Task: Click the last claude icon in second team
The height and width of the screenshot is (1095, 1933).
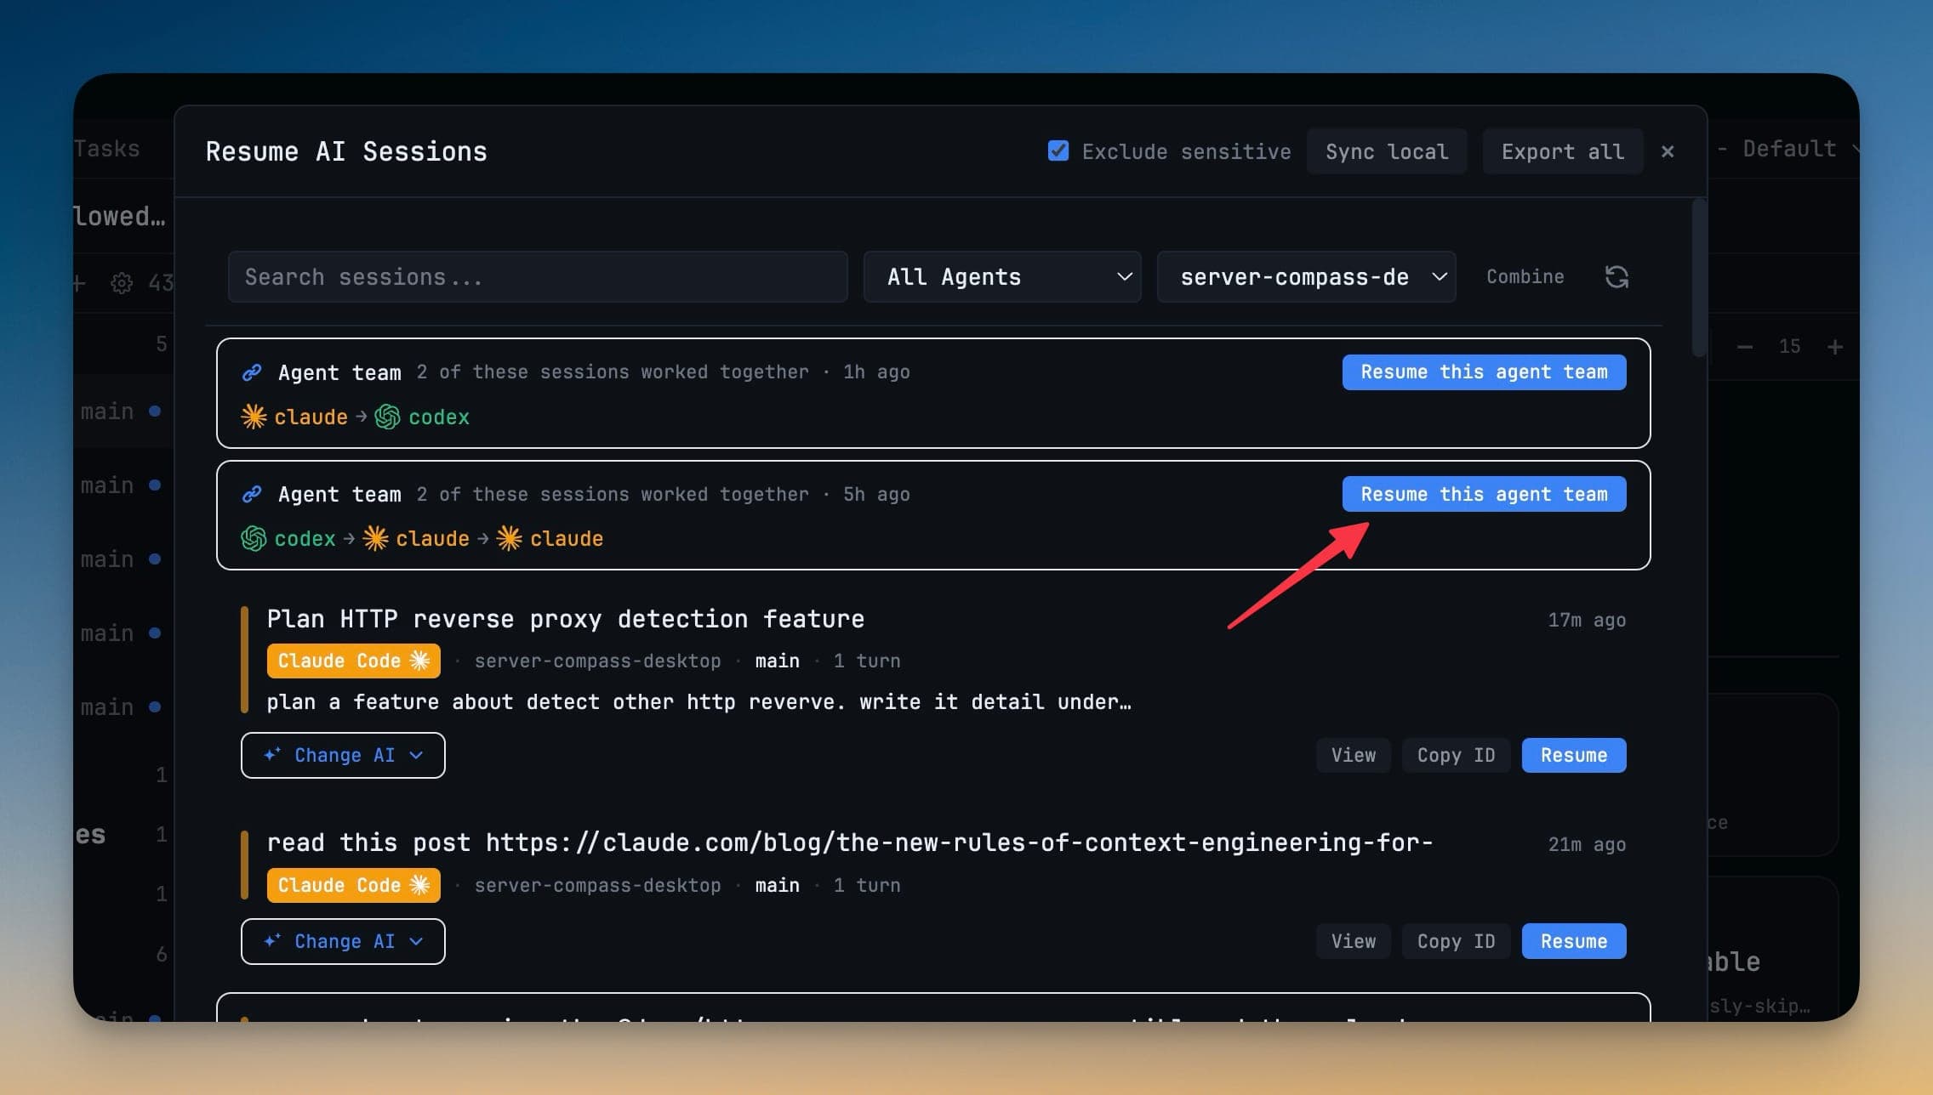Action: click(x=509, y=538)
